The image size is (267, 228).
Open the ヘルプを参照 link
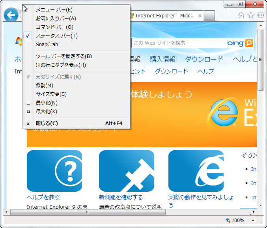coord(43,197)
